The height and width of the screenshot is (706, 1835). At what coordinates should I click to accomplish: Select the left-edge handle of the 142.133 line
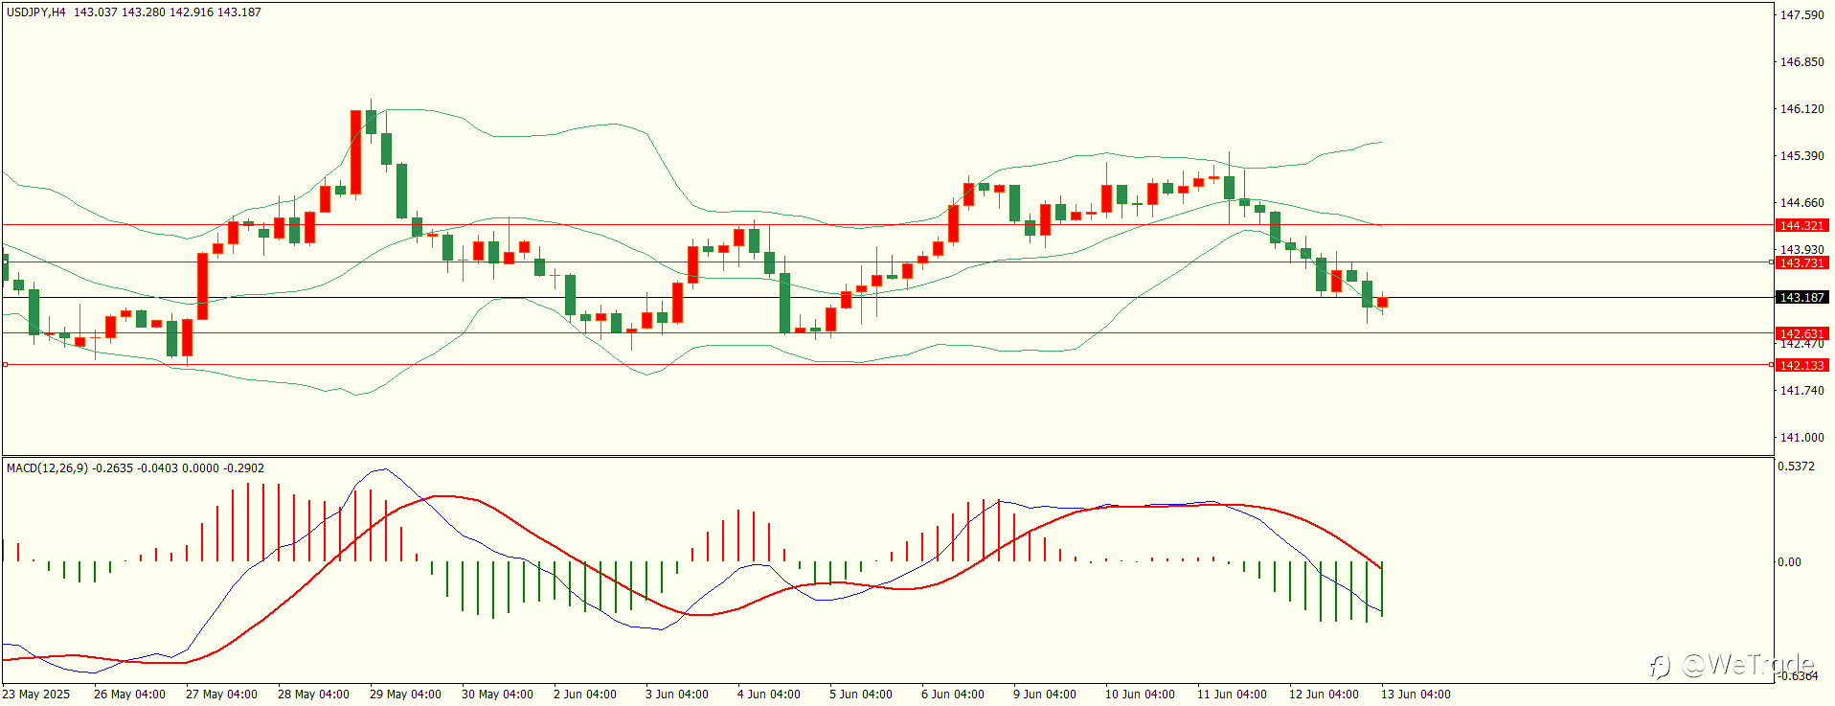(5, 365)
